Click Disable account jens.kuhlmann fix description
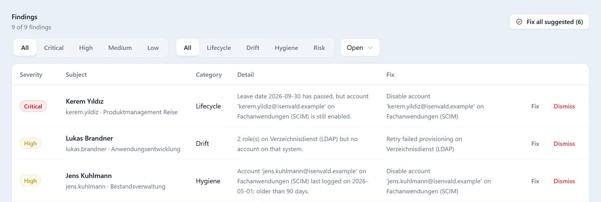 (x=439, y=181)
